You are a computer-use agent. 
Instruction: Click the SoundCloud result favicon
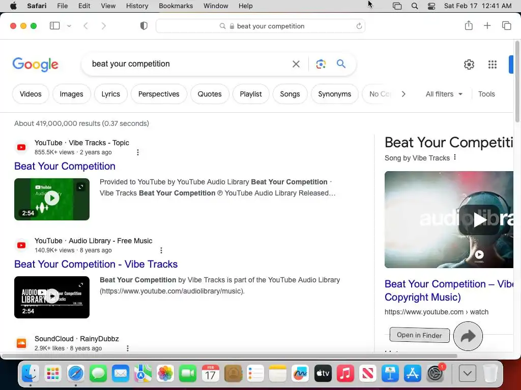(x=21, y=343)
